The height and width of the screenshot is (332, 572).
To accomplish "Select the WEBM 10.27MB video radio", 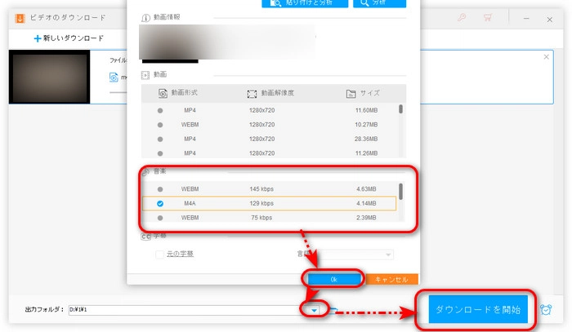I will [x=160, y=125].
